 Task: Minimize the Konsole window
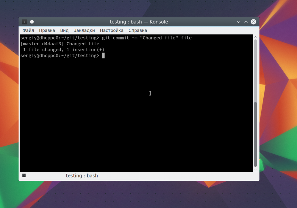(238, 22)
